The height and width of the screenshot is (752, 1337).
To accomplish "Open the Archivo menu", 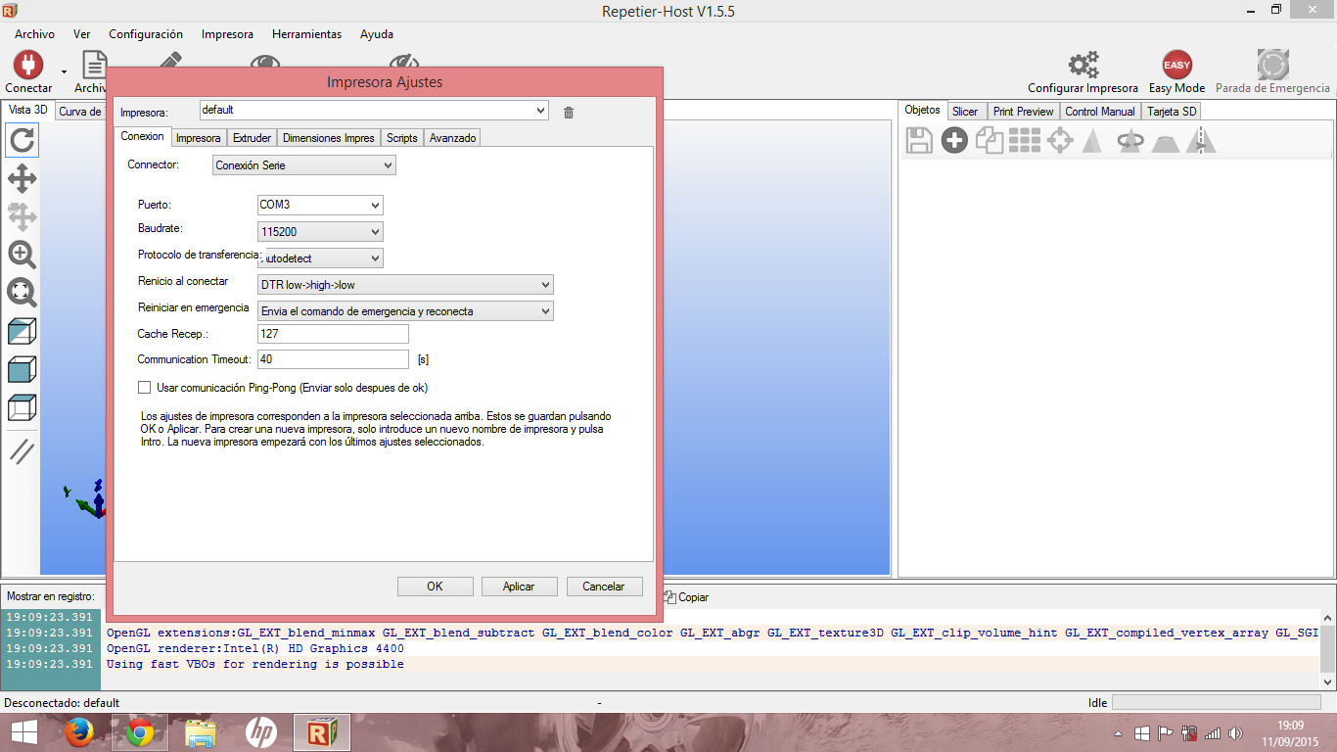I will click(34, 34).
